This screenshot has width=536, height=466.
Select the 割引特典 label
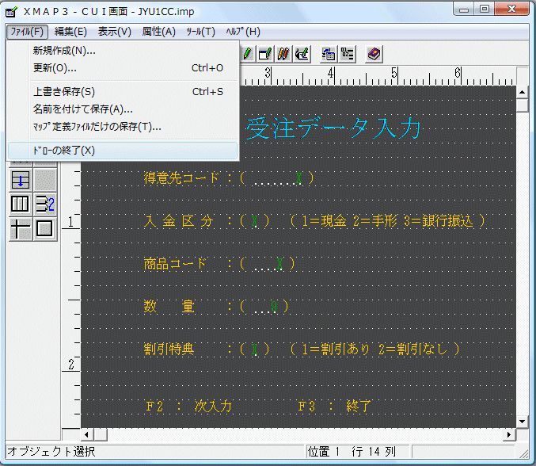[169, 349]
